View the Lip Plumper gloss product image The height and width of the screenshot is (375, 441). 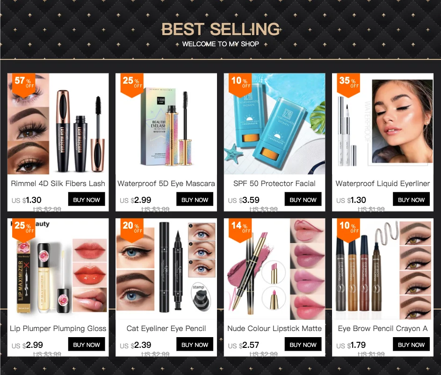(58, 269)
